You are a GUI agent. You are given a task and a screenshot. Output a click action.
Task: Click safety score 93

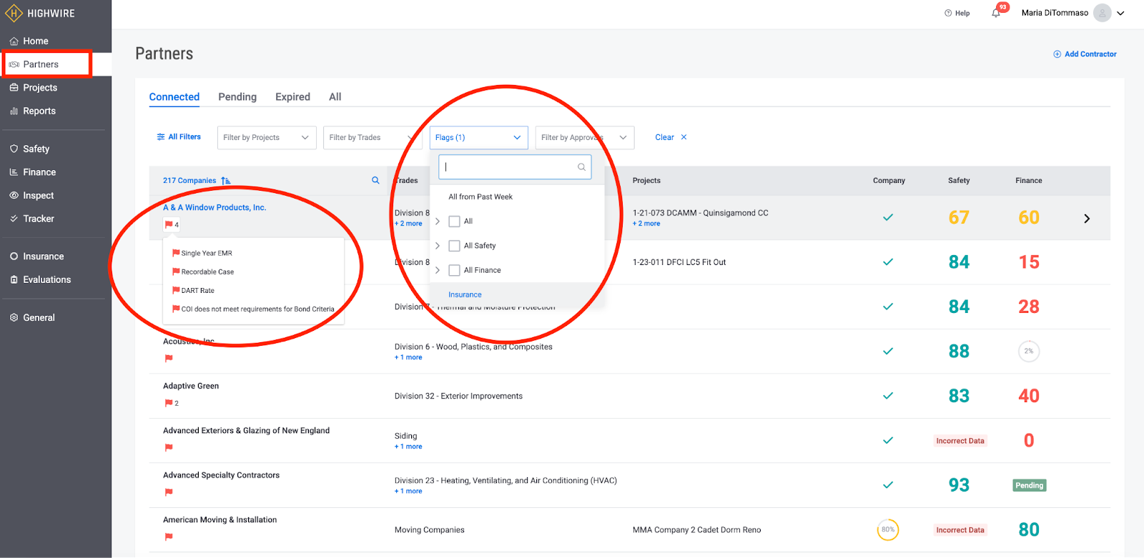point(959,485)
